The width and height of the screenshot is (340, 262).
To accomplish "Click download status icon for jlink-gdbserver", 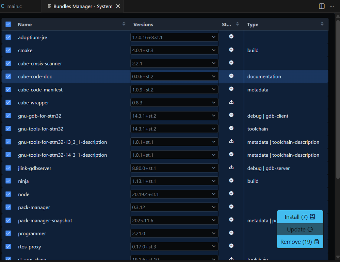I will click(x=231, y=168).
